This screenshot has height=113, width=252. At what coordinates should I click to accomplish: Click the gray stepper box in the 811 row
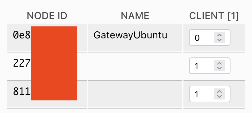pyautogui.click(x=219, y=94)
